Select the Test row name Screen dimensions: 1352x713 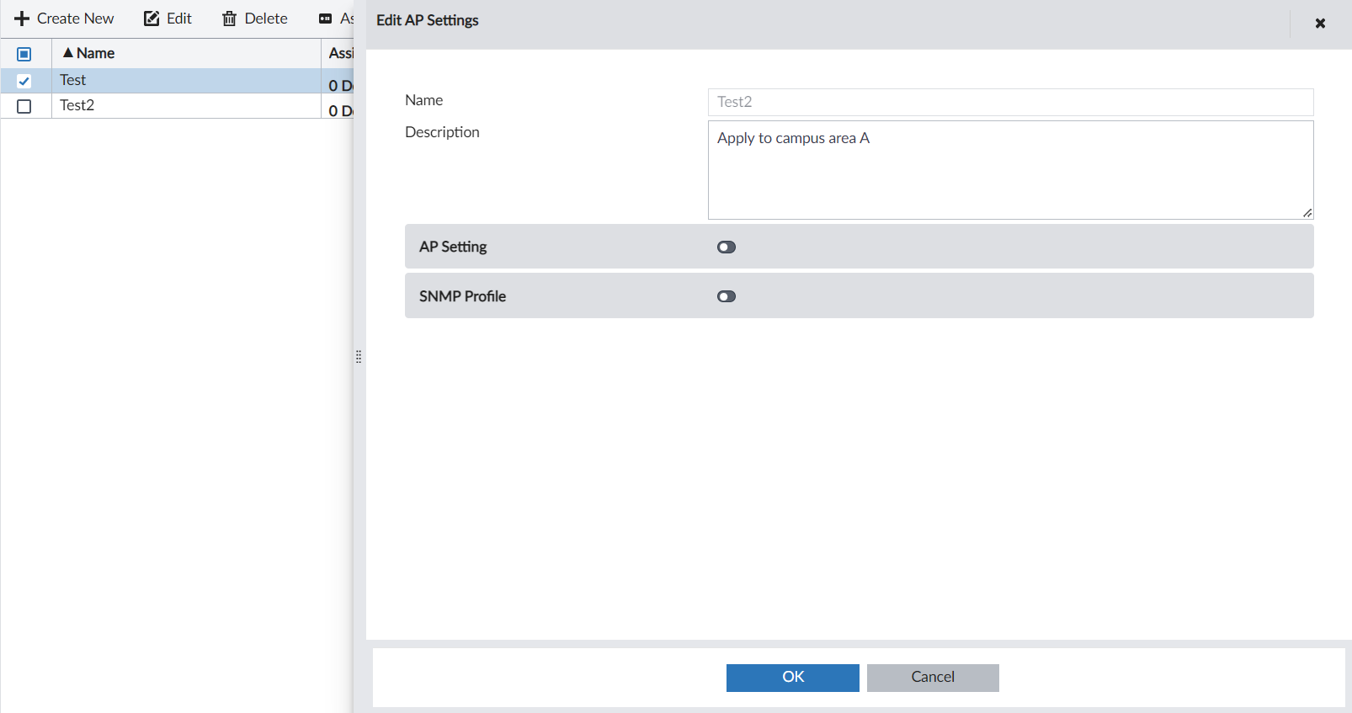[73, 80]
